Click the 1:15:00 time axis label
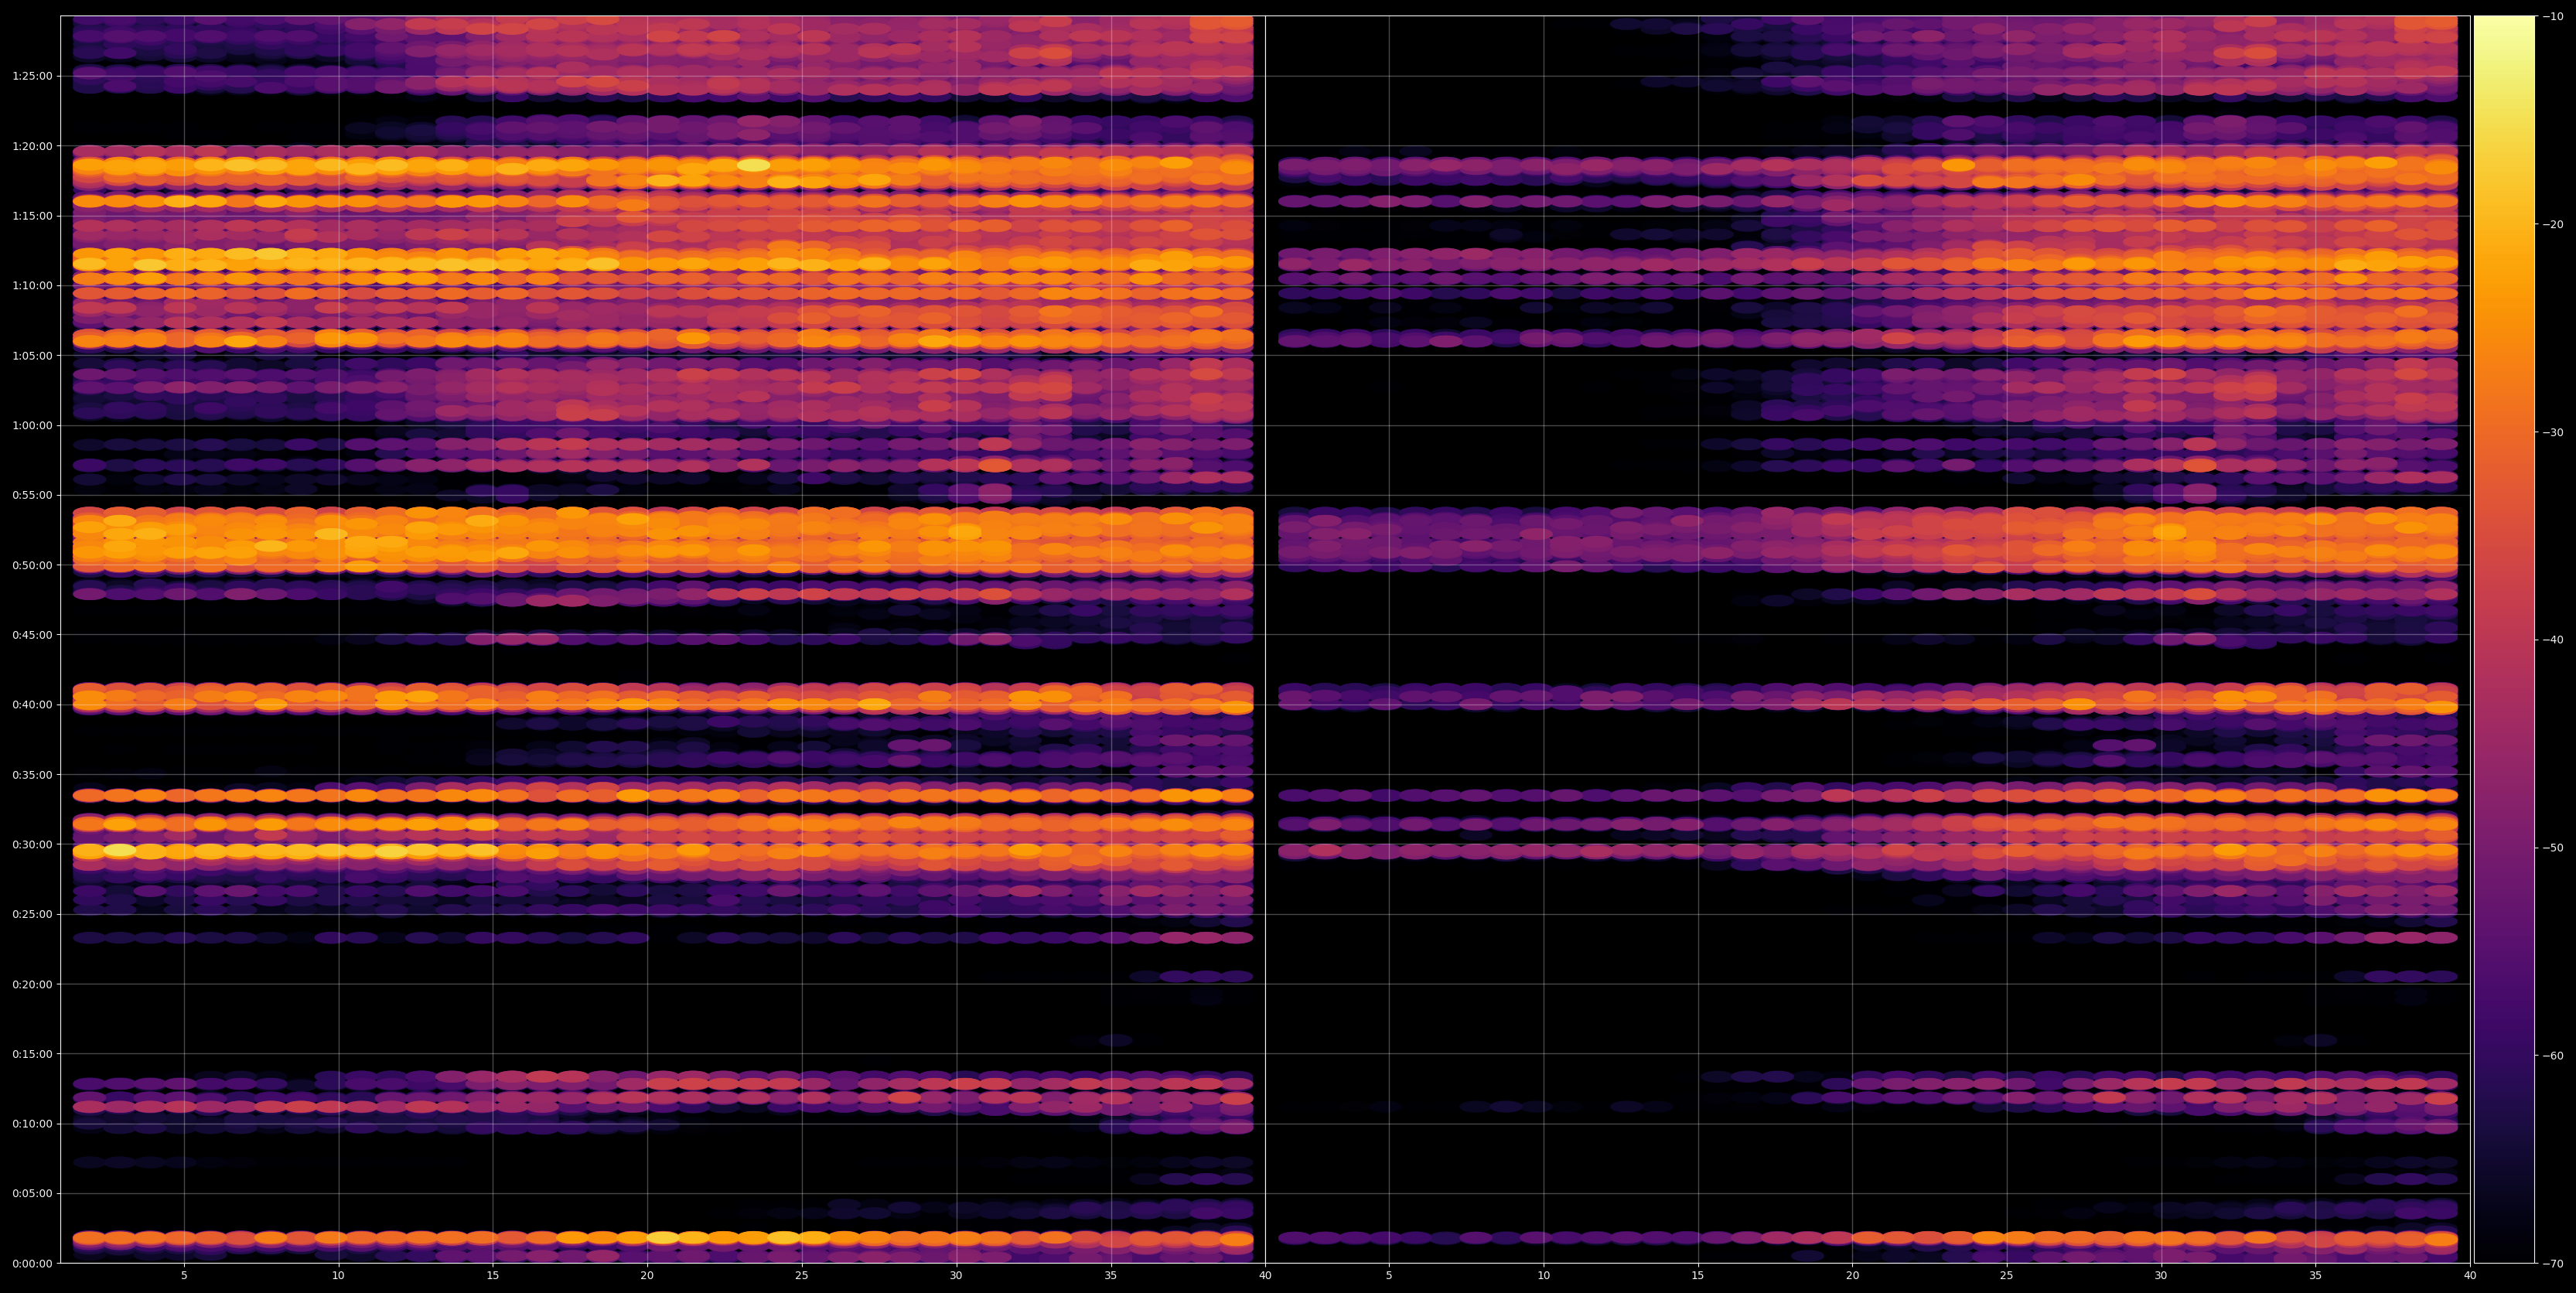 [x=33, y=216]
